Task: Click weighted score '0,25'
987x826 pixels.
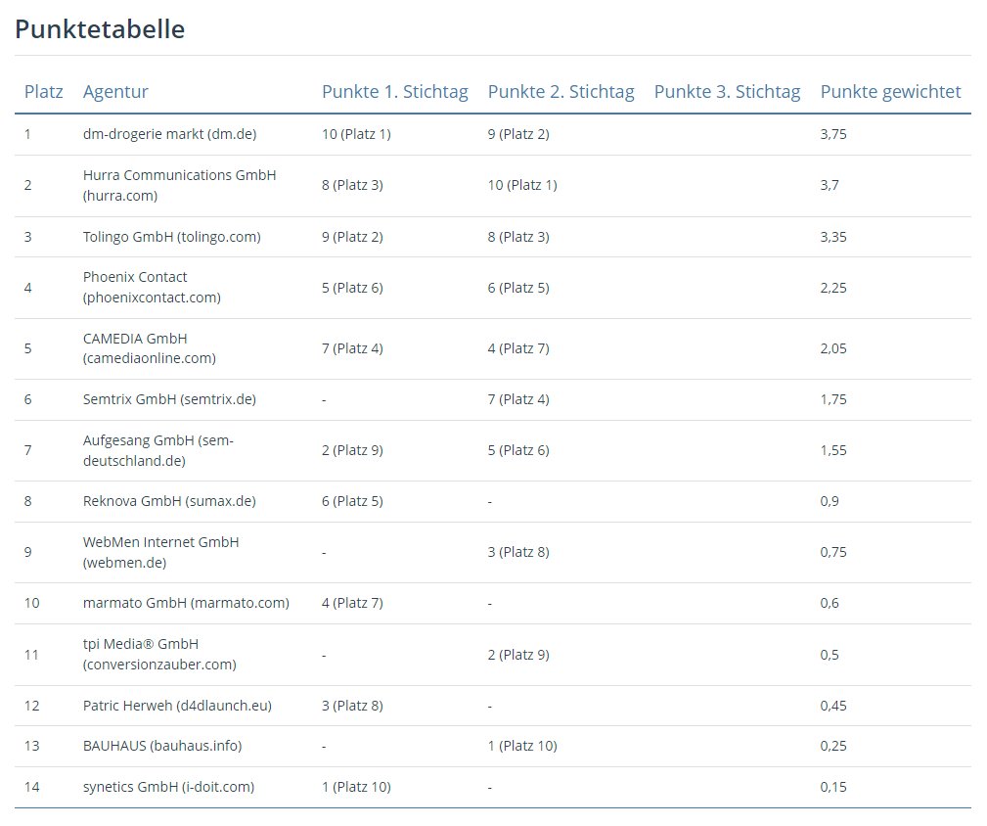Action: (832, 746)
